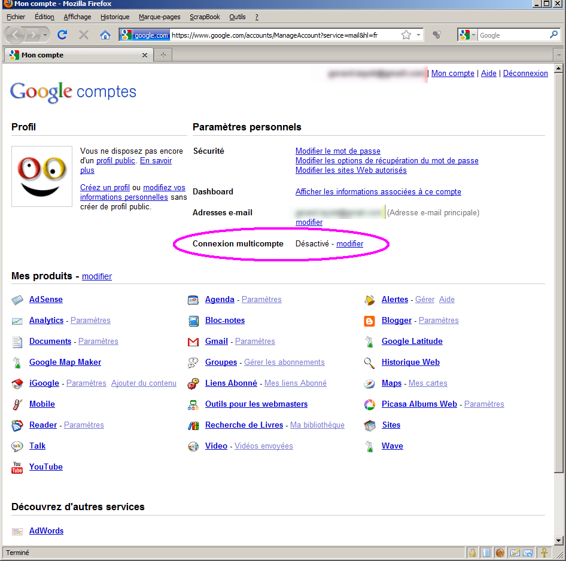Click the padlock icon in status bar
566x561 pixels.
tap(472, 553)
